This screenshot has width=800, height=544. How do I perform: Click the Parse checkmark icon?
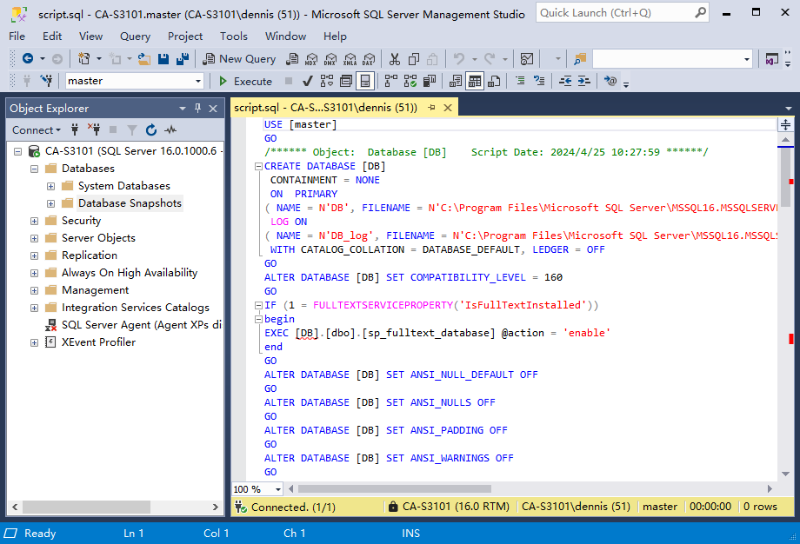[x=308, y=81]
